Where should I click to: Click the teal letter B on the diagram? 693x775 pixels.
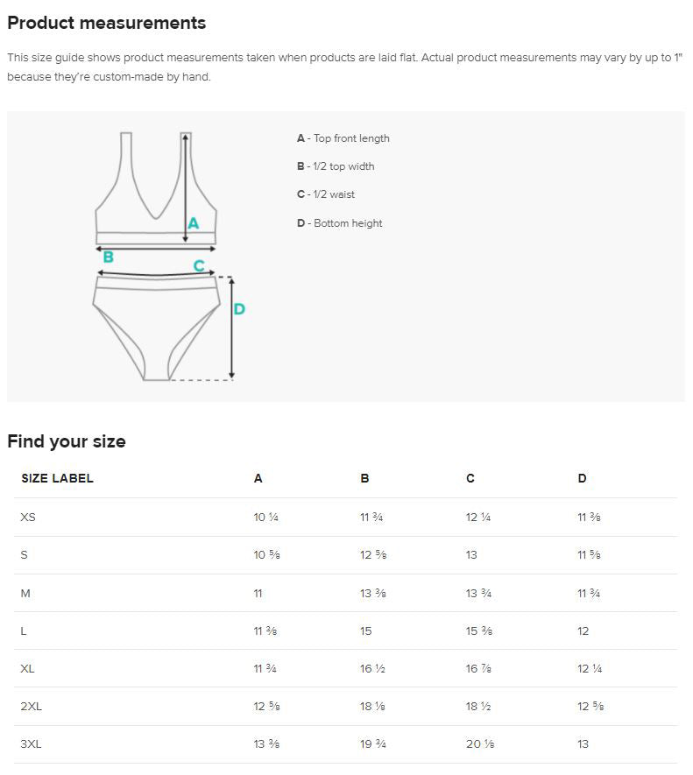tap(109, 257)
